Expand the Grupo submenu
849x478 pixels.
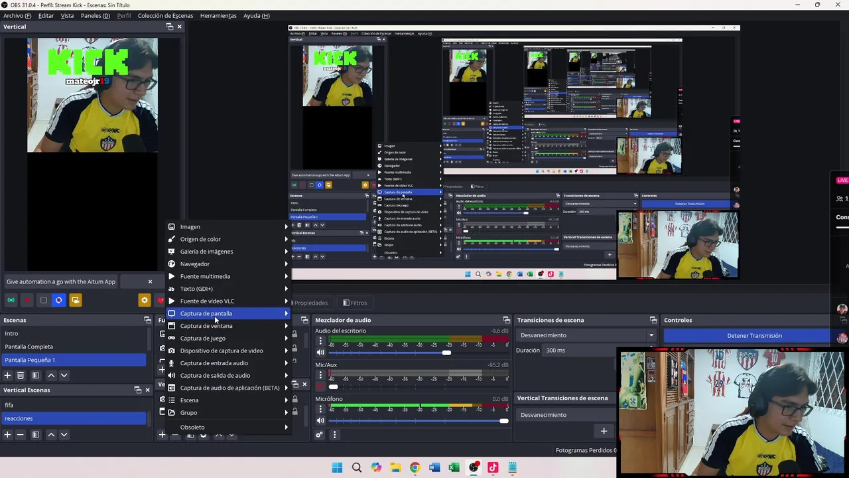pyautogui.click(x=228, y=412)
